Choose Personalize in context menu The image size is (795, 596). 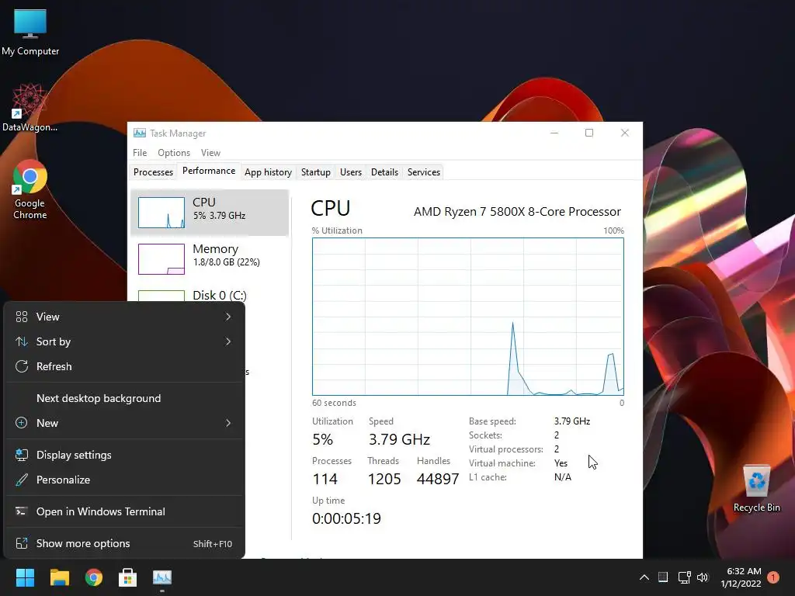coord(124,480)
